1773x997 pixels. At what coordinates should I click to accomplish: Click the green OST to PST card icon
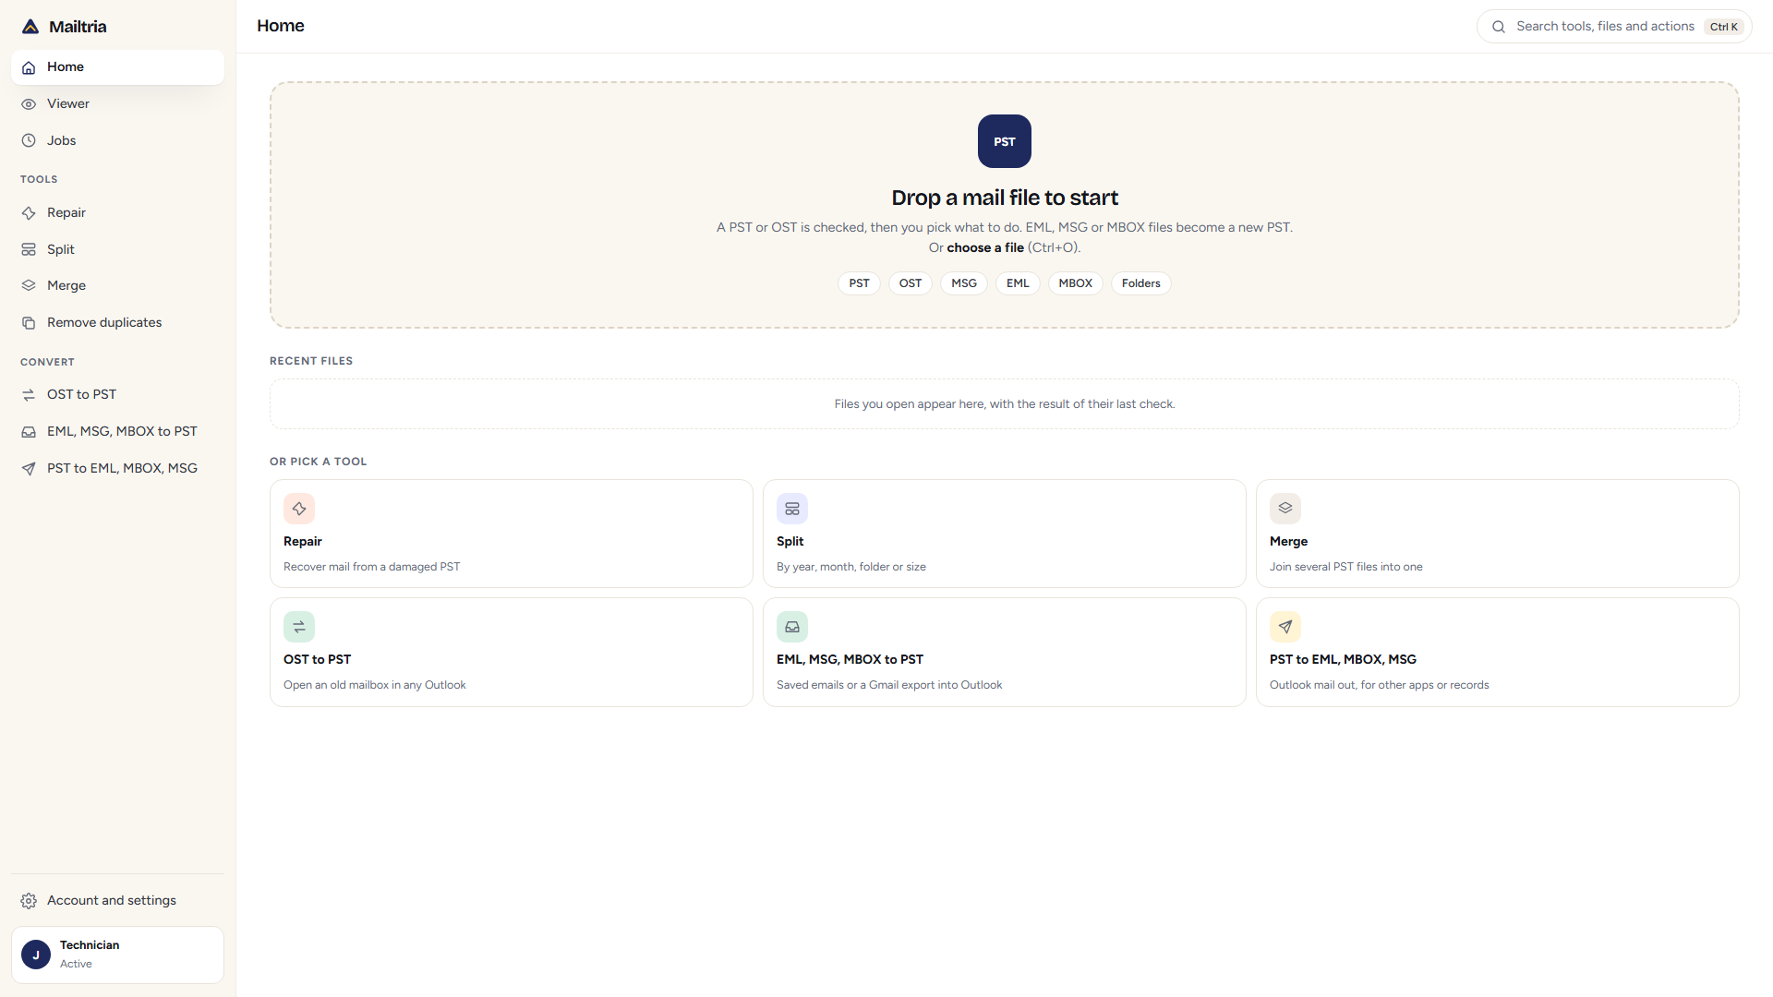[299, 627]
